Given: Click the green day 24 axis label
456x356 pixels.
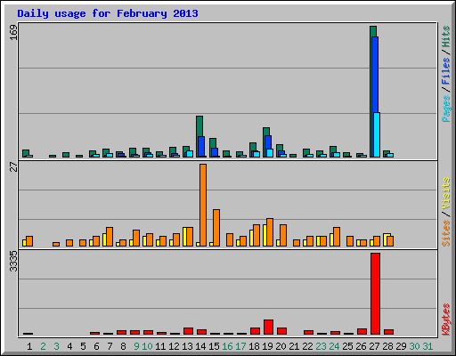Looking at the screenshot, I should [334, 346].
